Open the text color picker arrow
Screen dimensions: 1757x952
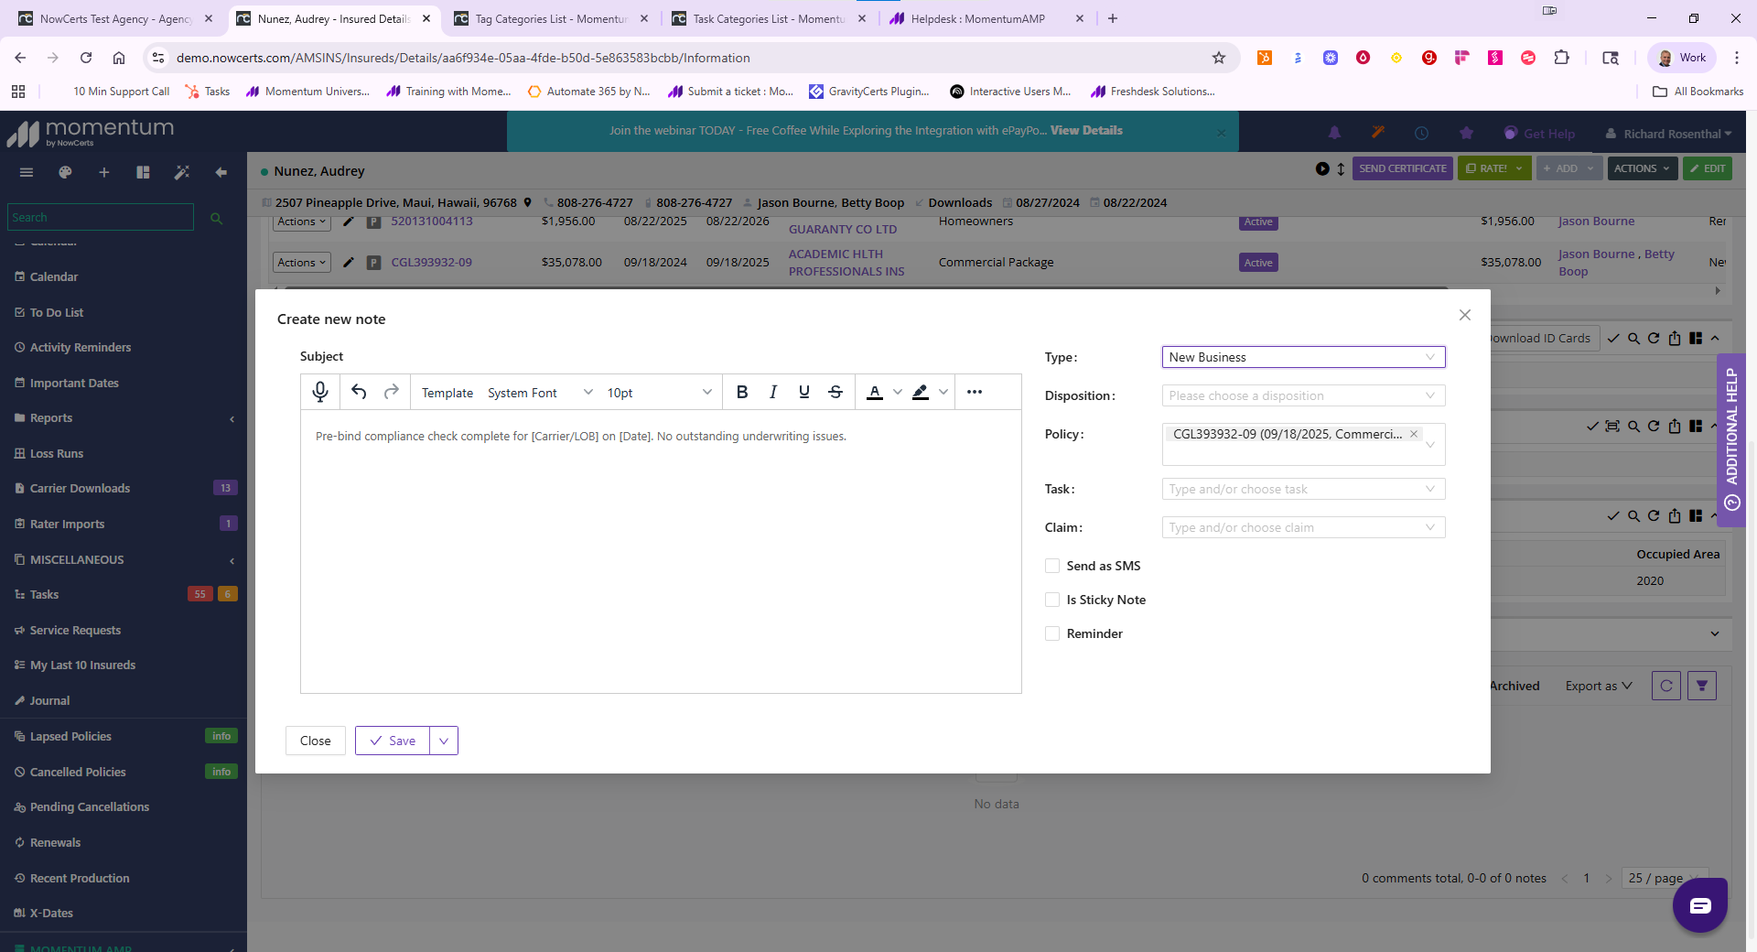tap(898, 392)
